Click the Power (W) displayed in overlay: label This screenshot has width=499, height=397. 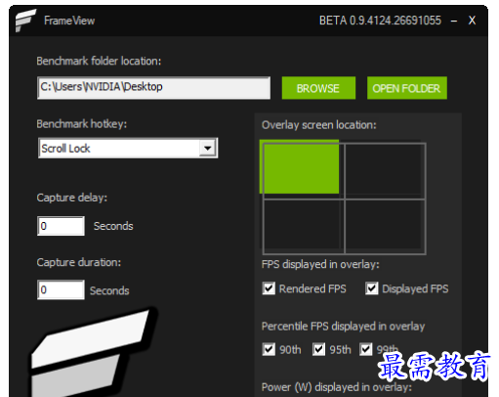pos(337,387)
